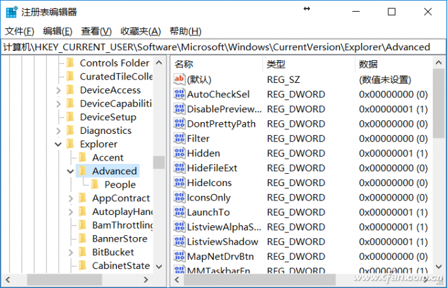Expand the AppContract tree node

70,199
